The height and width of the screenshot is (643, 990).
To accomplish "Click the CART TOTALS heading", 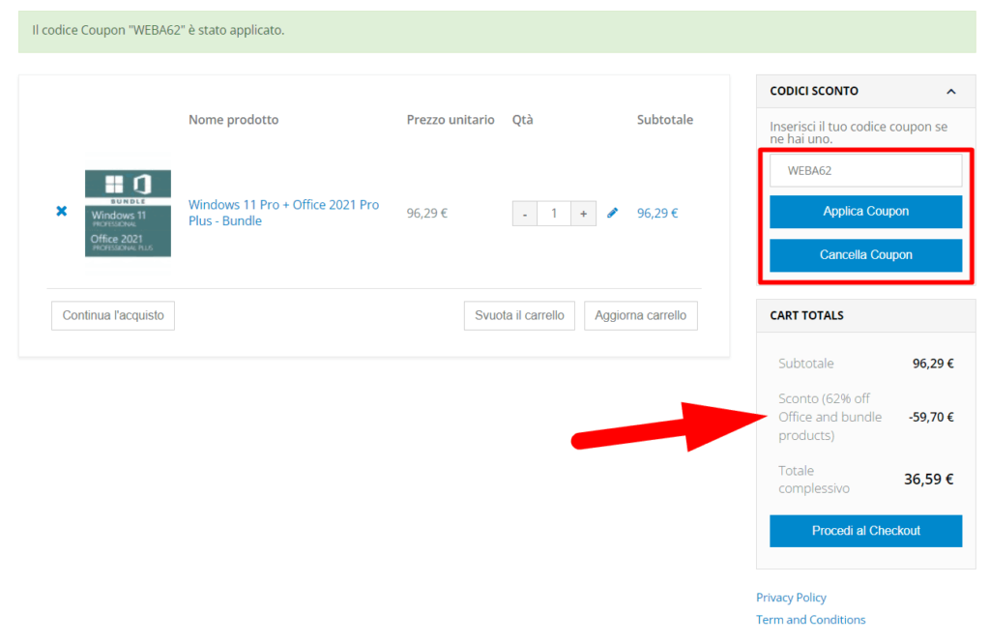I will point(806,315).
